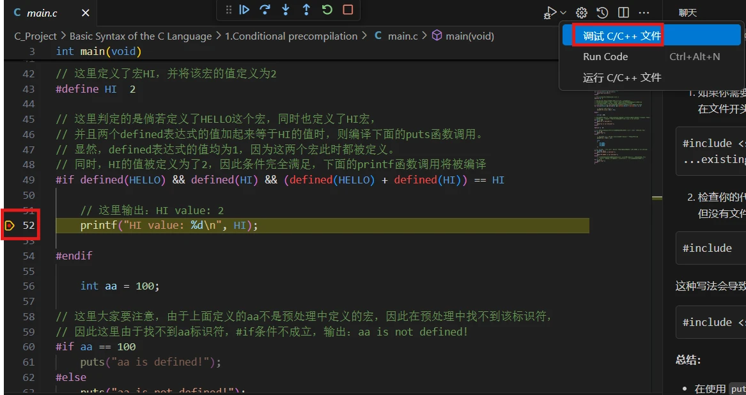
Task: Split the editor with the layout icon
Action: point(623,13)
